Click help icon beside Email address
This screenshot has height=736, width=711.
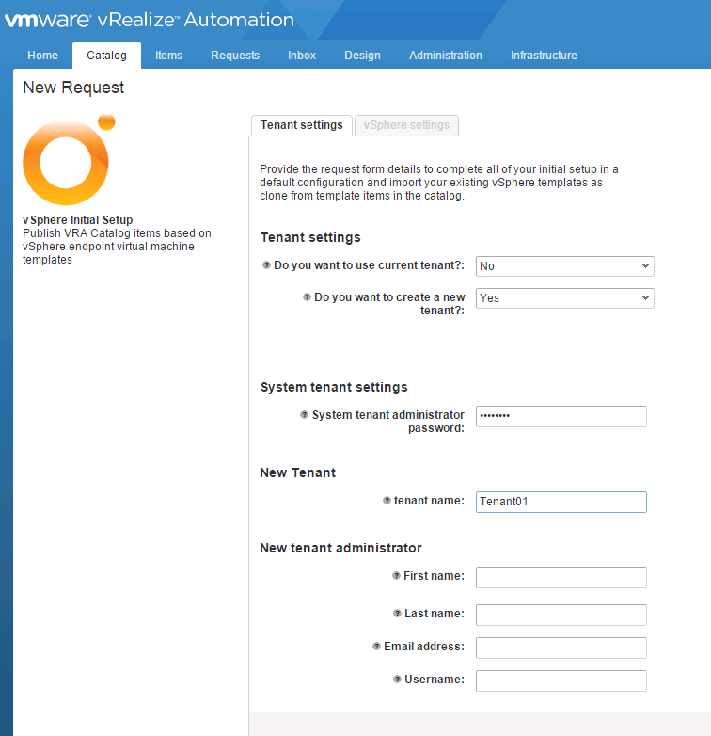[x=376, y=647]
